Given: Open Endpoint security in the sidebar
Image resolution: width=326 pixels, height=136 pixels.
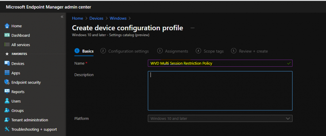Looking at the screenshot, I should click(x=26, y=82).
